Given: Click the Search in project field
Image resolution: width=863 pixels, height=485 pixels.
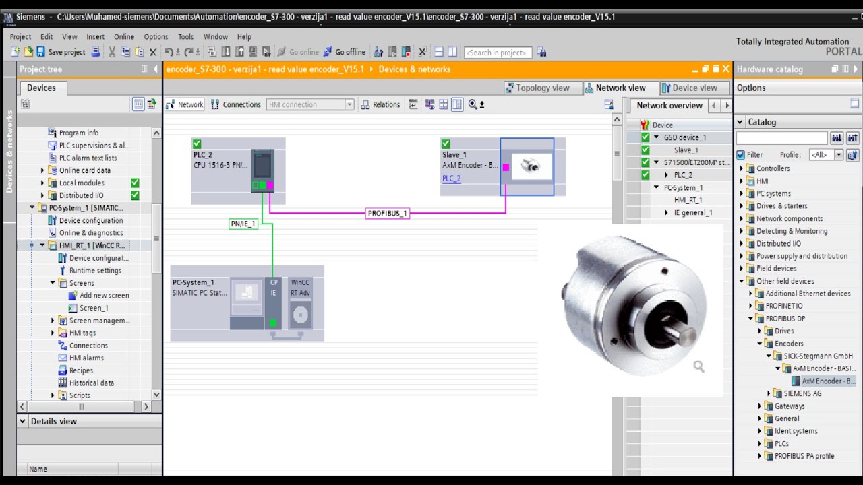Looking at the screenshot, I should click(498, 53).
